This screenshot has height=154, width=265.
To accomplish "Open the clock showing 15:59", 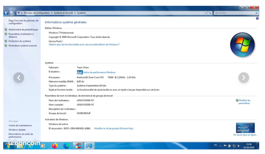I will pyautogui.click(x=249, y=146).
